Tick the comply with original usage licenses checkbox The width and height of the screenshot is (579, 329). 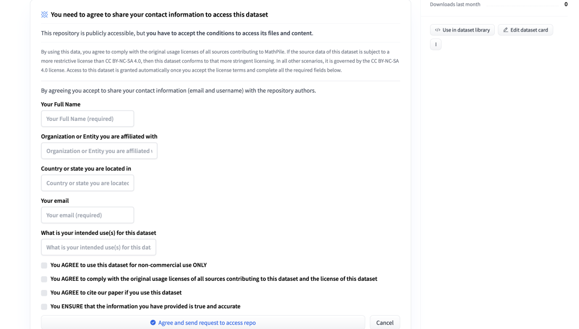tap(44, 279)
